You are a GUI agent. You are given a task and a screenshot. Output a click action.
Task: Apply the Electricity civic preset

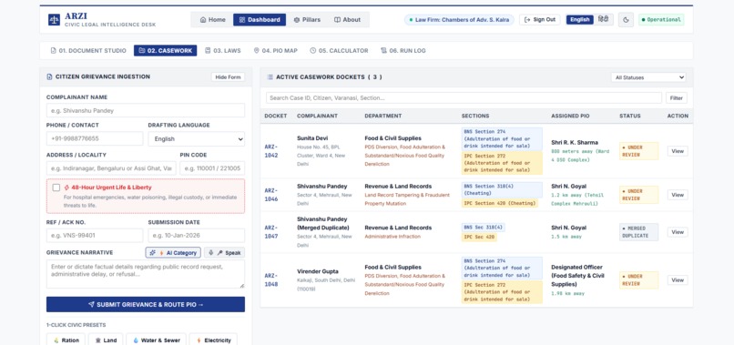tap(213, 340)
